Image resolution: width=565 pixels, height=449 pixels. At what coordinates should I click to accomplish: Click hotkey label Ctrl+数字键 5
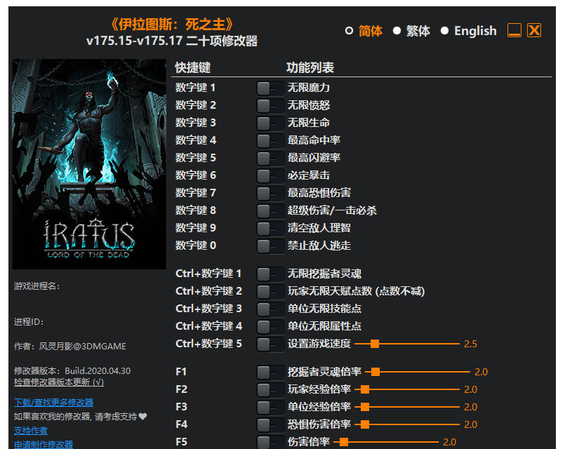click(x=208, y=344)
